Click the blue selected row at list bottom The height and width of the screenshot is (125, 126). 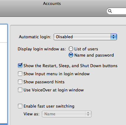4,124
